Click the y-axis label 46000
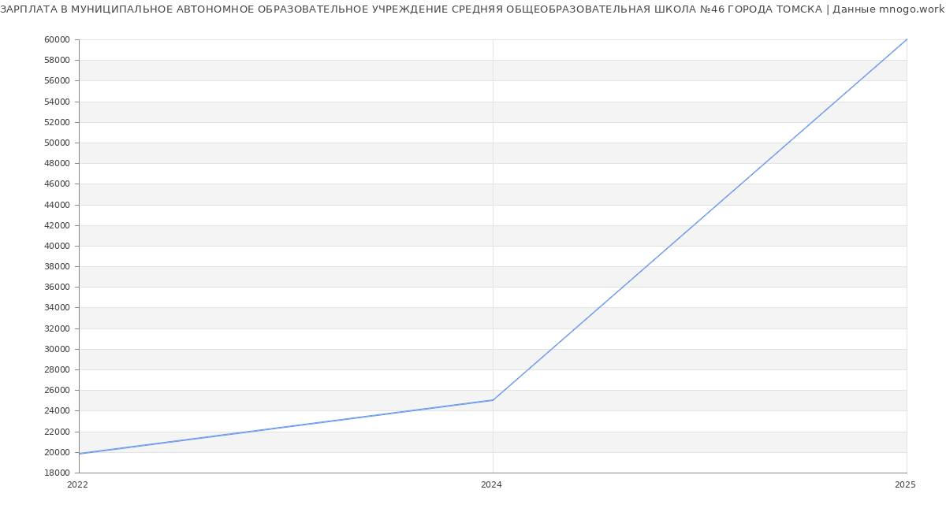Image resolution: width=946 pixels, height=512 pixels. click(58, 184)
